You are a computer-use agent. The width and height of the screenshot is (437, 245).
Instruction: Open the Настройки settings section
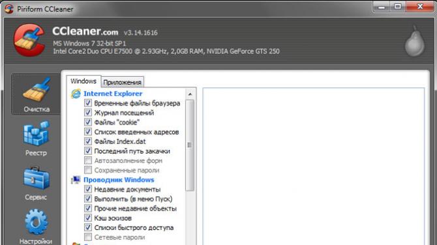pos(36,227)
